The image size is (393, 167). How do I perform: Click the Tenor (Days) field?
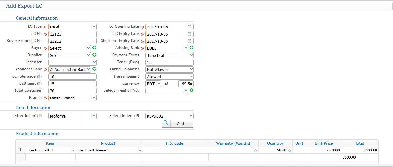(x=170, y=62)
